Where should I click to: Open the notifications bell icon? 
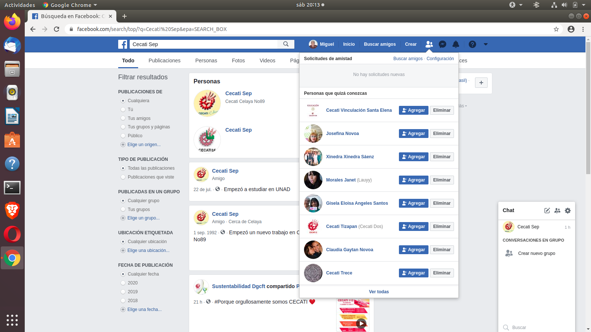(456, 44)
